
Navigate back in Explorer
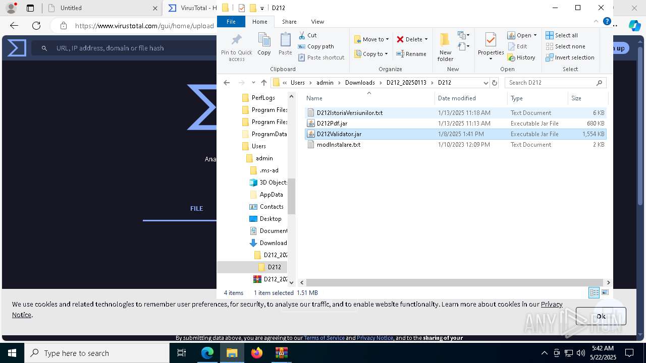click(227, 83)
